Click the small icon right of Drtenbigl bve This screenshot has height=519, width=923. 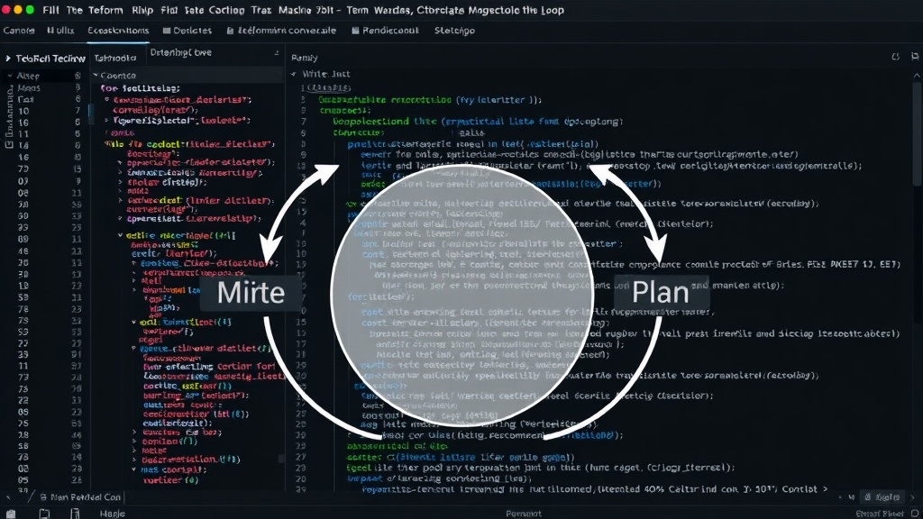point(277,53)
